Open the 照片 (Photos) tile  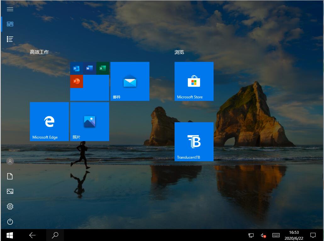tap(89, 121)
